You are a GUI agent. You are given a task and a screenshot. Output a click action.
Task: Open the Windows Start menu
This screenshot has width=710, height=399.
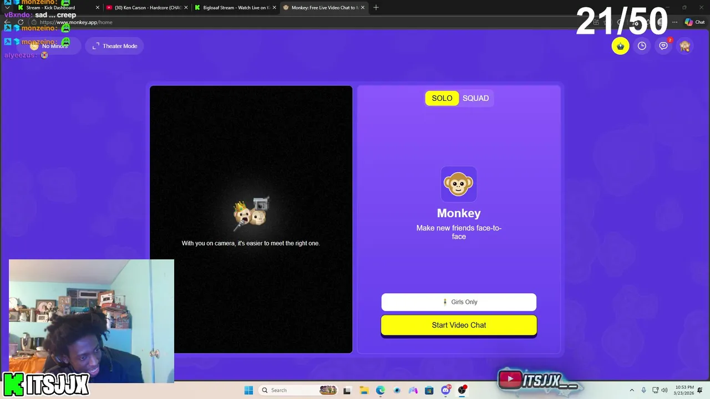coord(248,390)
